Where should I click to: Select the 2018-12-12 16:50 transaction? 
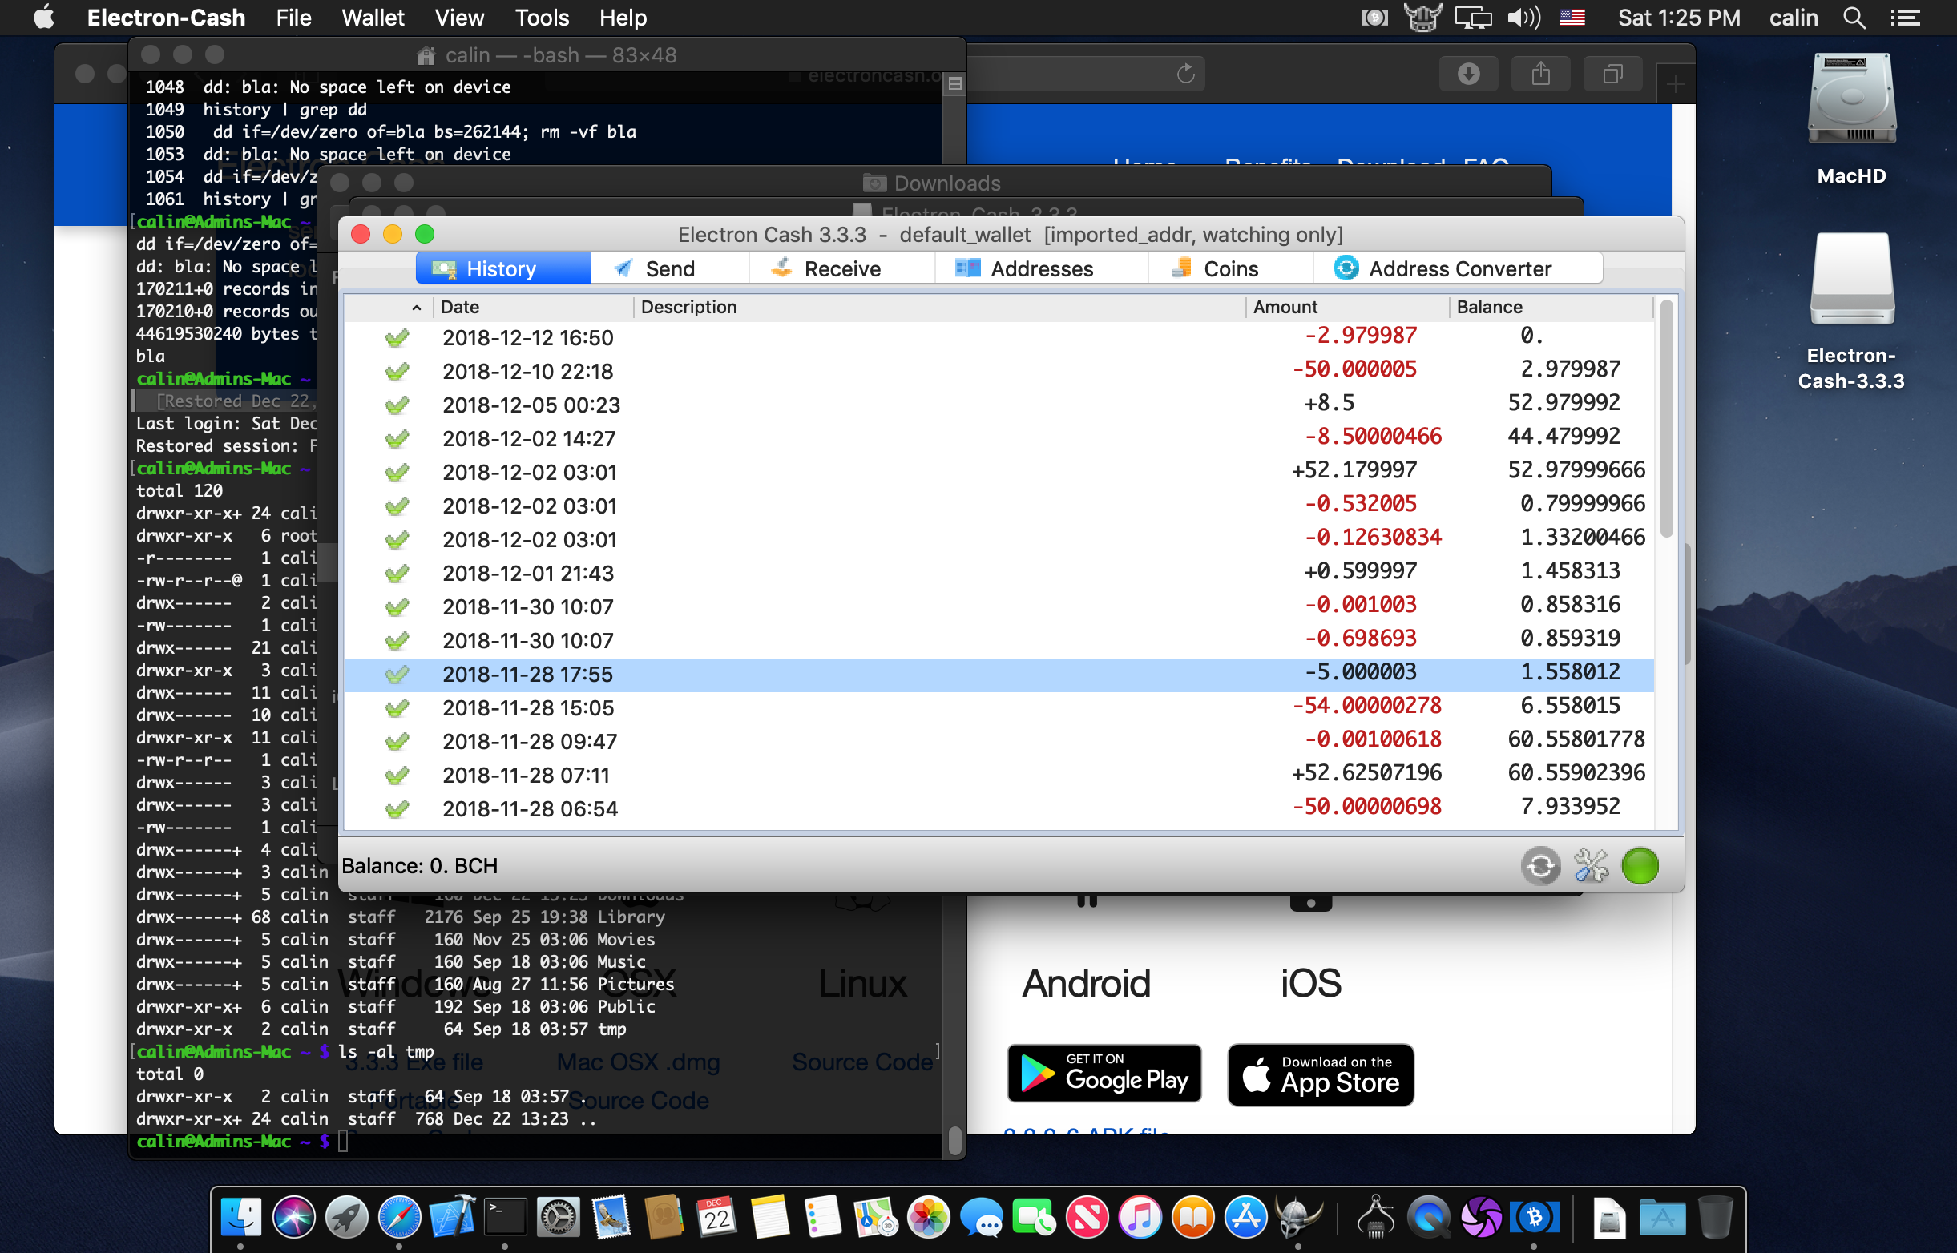pyautogui.click(x=999, y=337)
